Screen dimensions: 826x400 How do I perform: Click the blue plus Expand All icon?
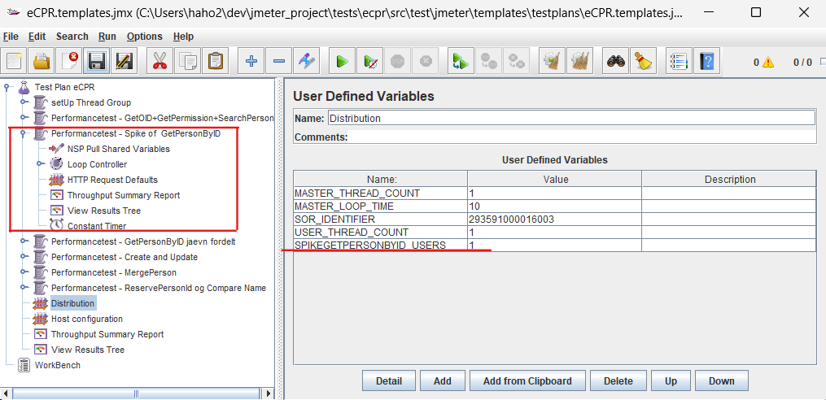pyautogui.click(x=251, y=61)
